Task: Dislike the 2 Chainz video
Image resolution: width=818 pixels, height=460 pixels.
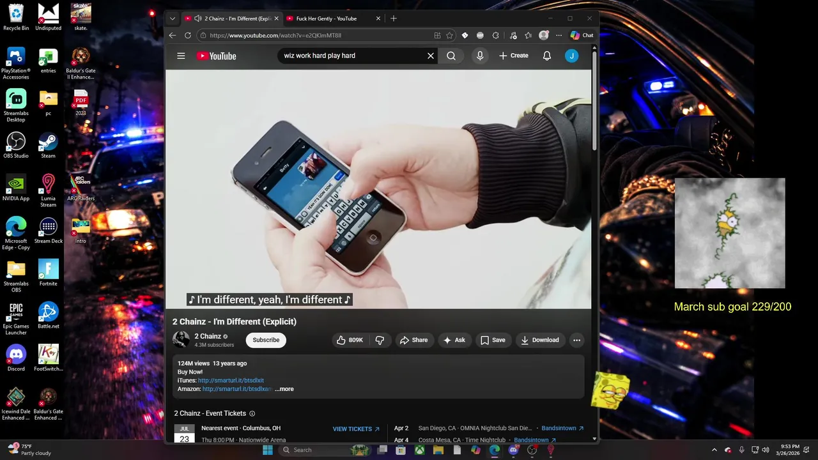Action: [x=380, y=340]
